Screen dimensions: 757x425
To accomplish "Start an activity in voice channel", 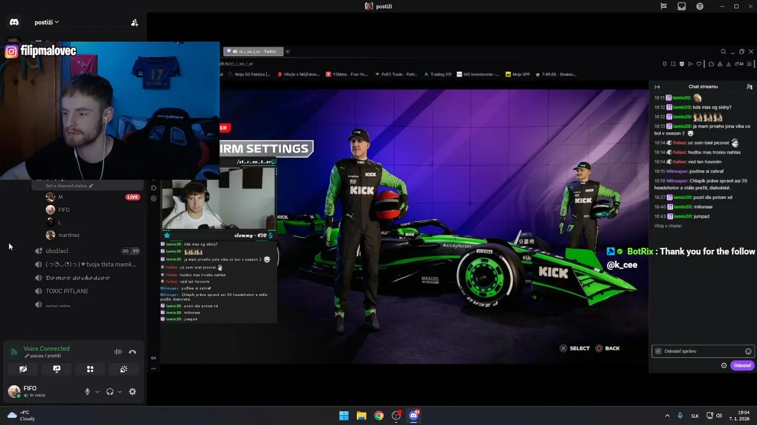I will tap(90, 369).
